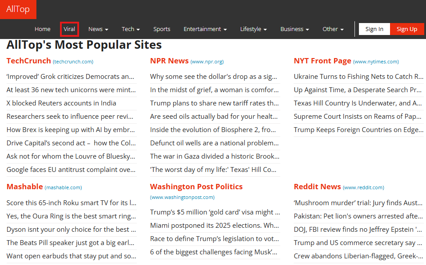Open "The Beats Pill speaker" story
Image resolution: width=426 pixels, height=265 pixels.
pyautogui.click(x=70, y=243)
